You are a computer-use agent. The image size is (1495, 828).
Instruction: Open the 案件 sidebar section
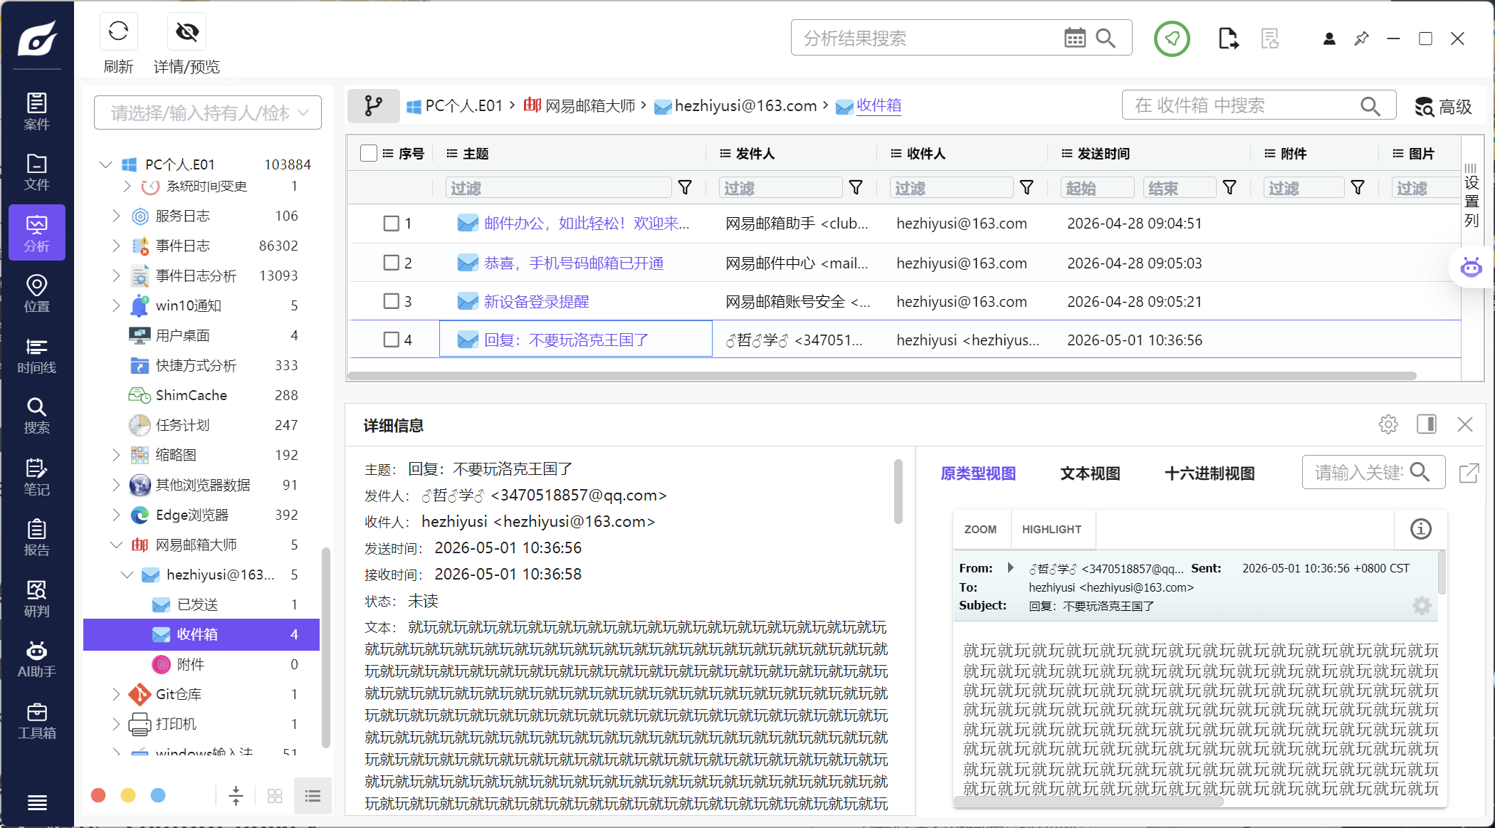pyautogui.click(x=37, y=112)
